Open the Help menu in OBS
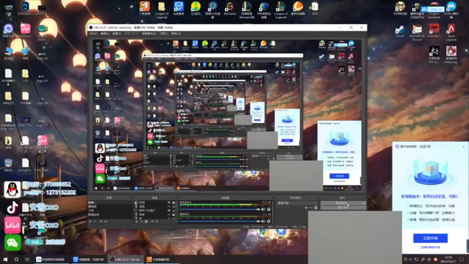Image resolution: width=469 pixels, height=264 pixels. point(175,33)
